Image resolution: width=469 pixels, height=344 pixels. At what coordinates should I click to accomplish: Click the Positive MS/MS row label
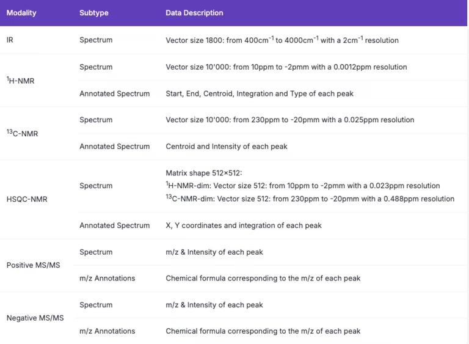[x=33, y=265]
